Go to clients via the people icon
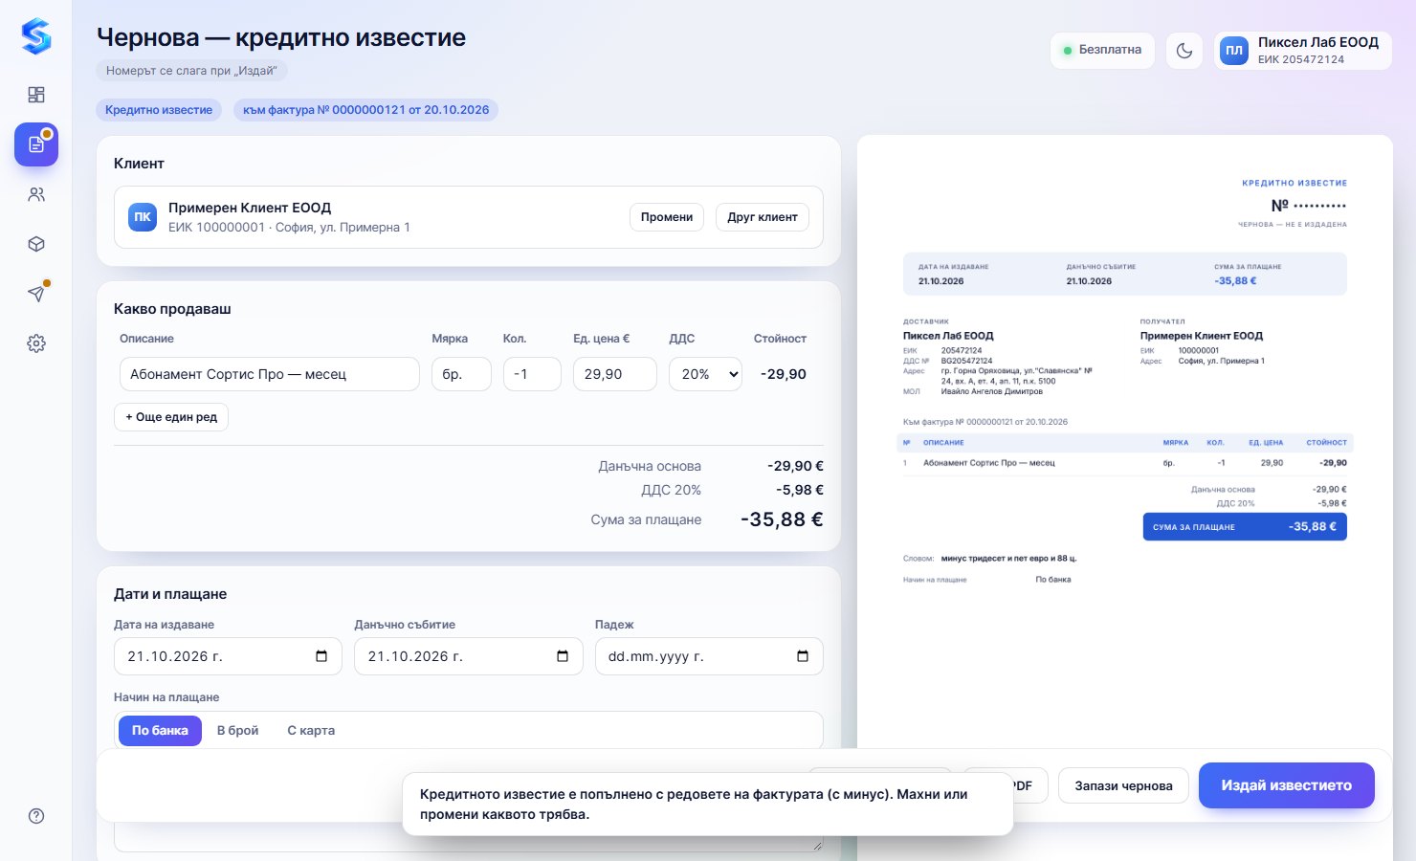Screen dimensions: 1416x861 36,194
